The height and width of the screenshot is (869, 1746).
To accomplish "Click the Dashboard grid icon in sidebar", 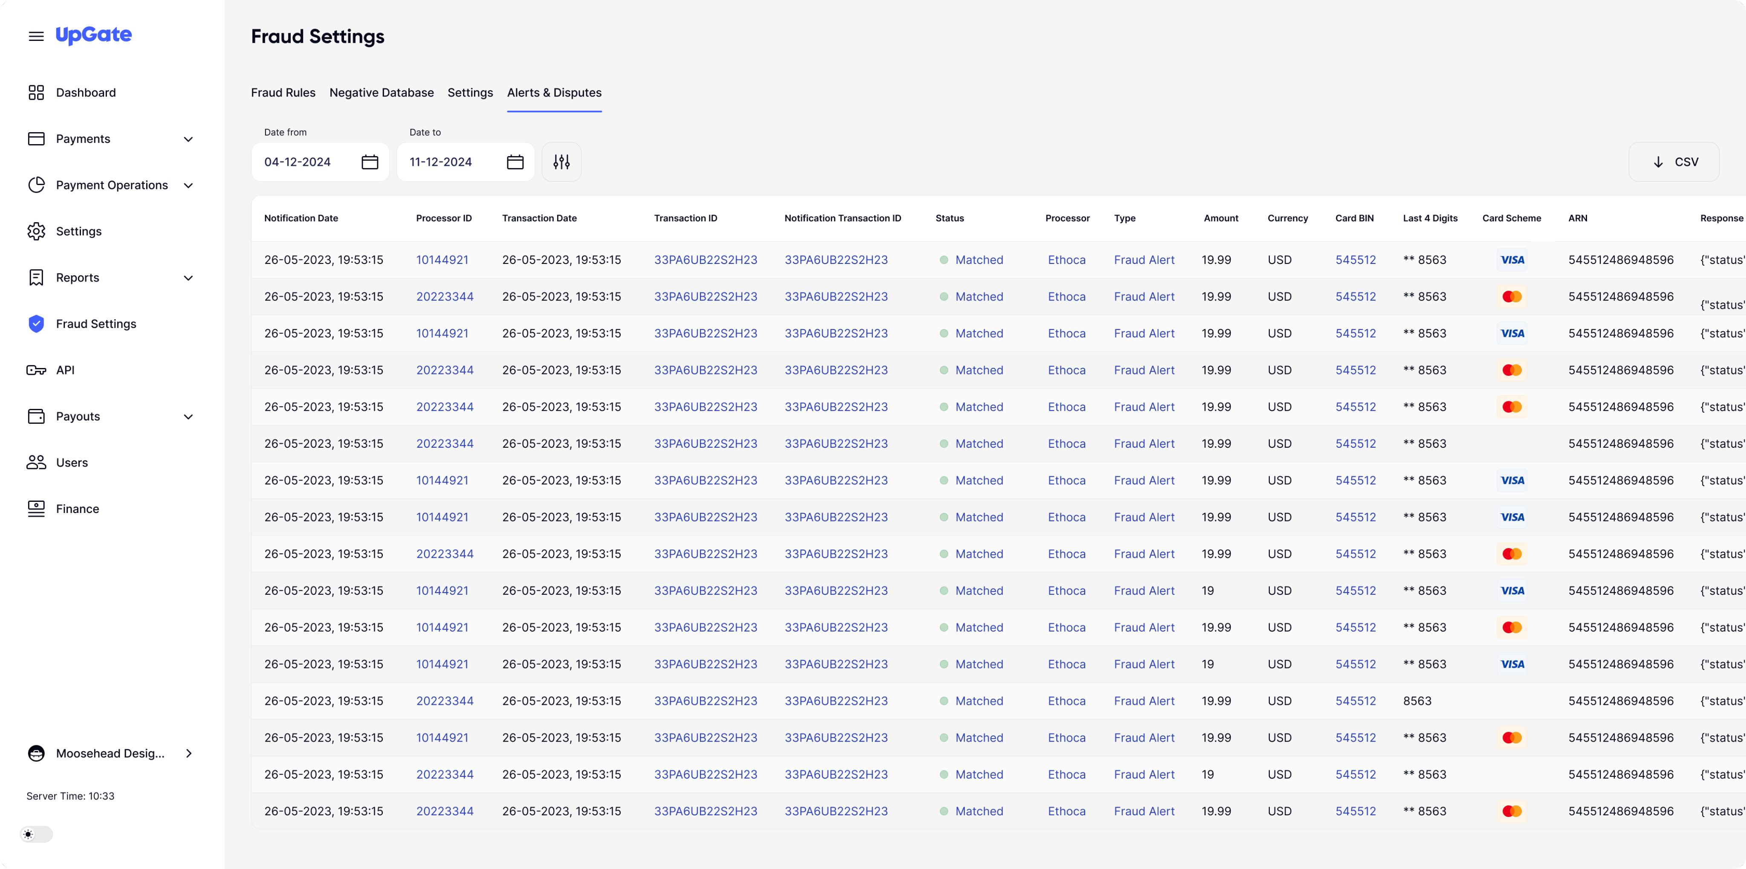I will tap(36, 93).
